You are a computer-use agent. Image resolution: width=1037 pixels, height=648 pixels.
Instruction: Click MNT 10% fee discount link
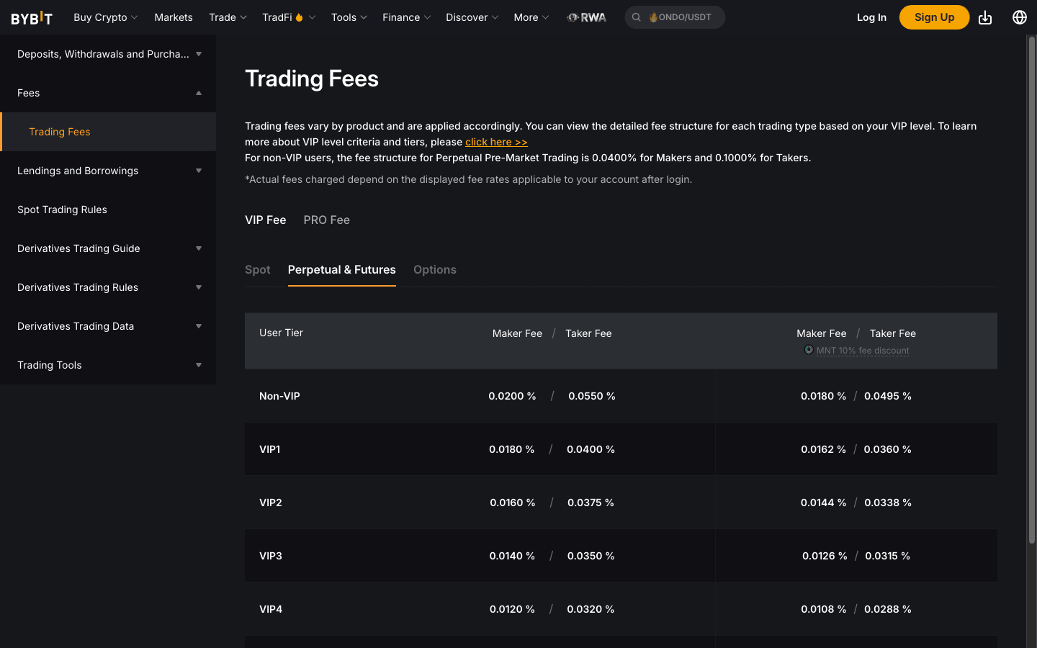coord(863,351)
